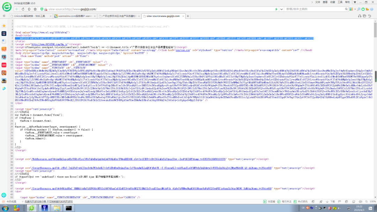Open the second sidebar app icon
The image size is (377, 212).
point(4,33)
